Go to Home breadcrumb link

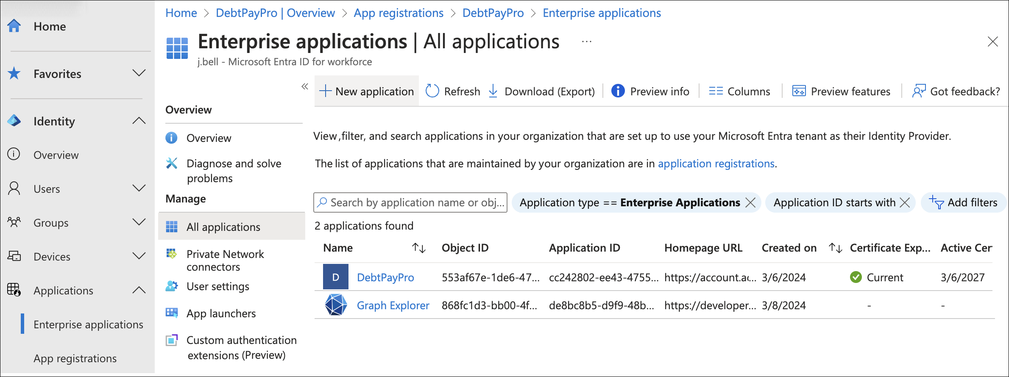[x=181, y=13]
